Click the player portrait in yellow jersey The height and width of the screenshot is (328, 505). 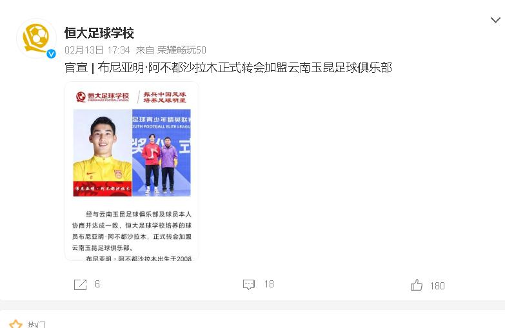tap(103, 153)
